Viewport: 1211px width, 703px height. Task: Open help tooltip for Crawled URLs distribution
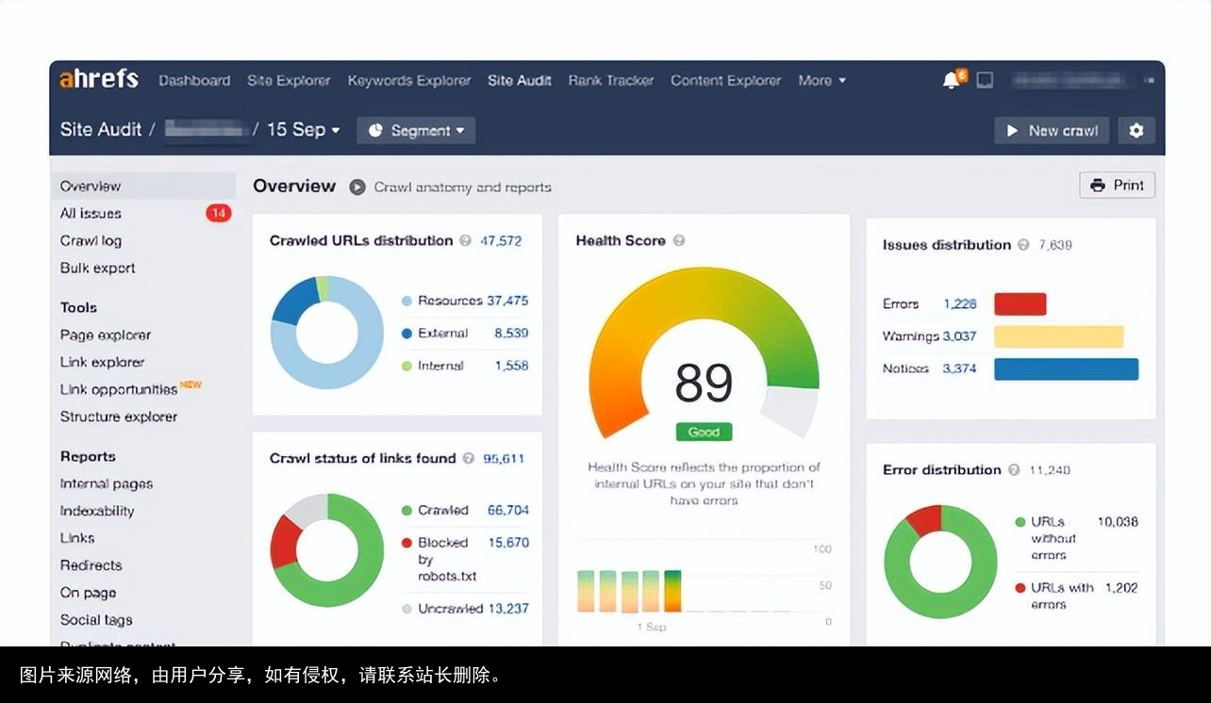(x=464, y=241)
